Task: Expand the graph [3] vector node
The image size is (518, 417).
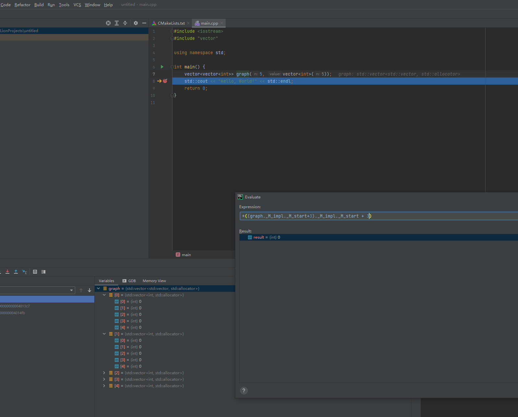Action: pos(104,379)
